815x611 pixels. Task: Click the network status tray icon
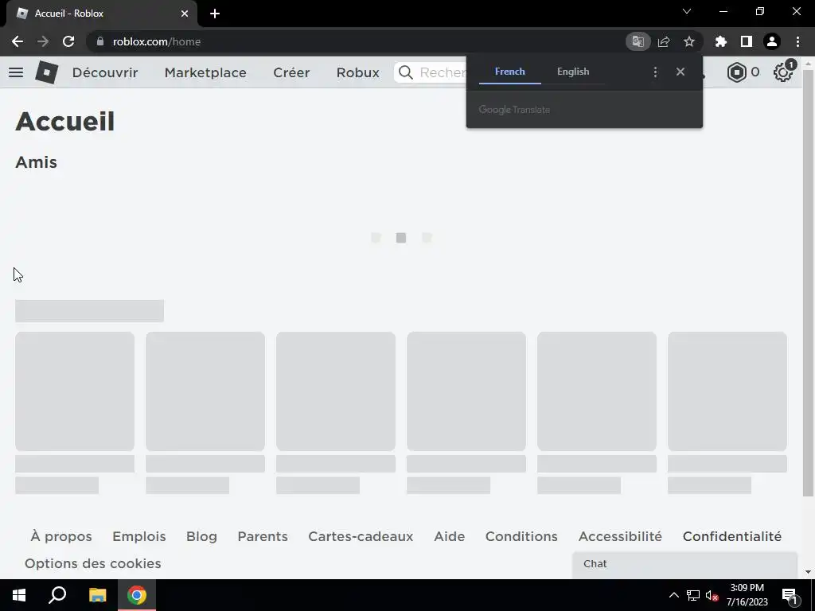[693, 595]
